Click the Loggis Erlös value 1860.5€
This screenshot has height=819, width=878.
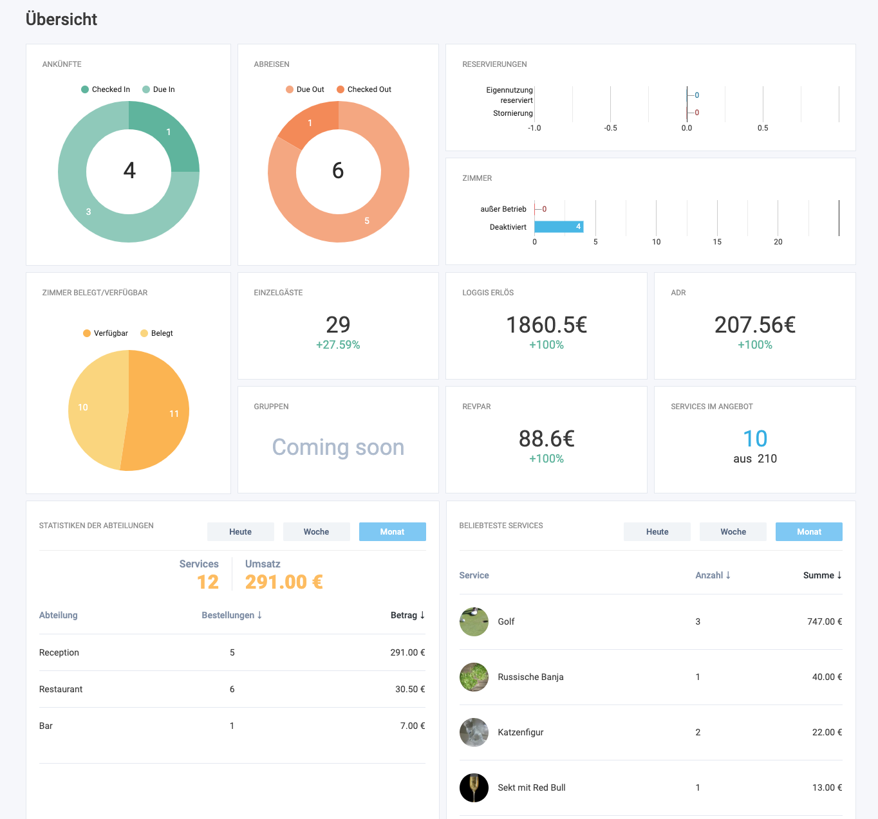[546, 325]
